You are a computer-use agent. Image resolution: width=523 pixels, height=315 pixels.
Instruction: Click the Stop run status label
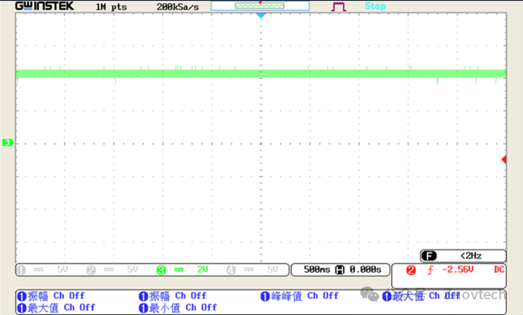click(375, 6)
